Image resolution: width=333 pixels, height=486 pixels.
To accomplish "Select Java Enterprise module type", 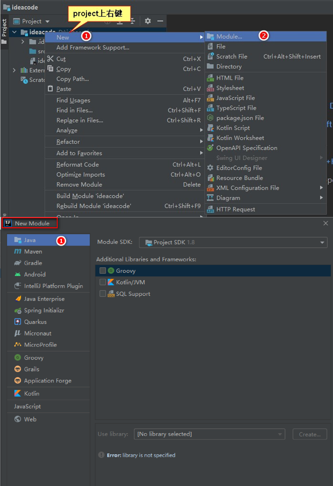I will (48, 299).
